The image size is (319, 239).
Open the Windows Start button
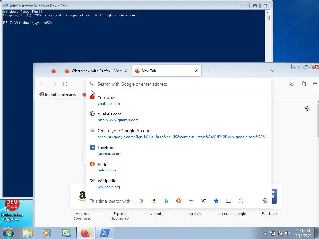pyautogui.click(x=8, y=233)
